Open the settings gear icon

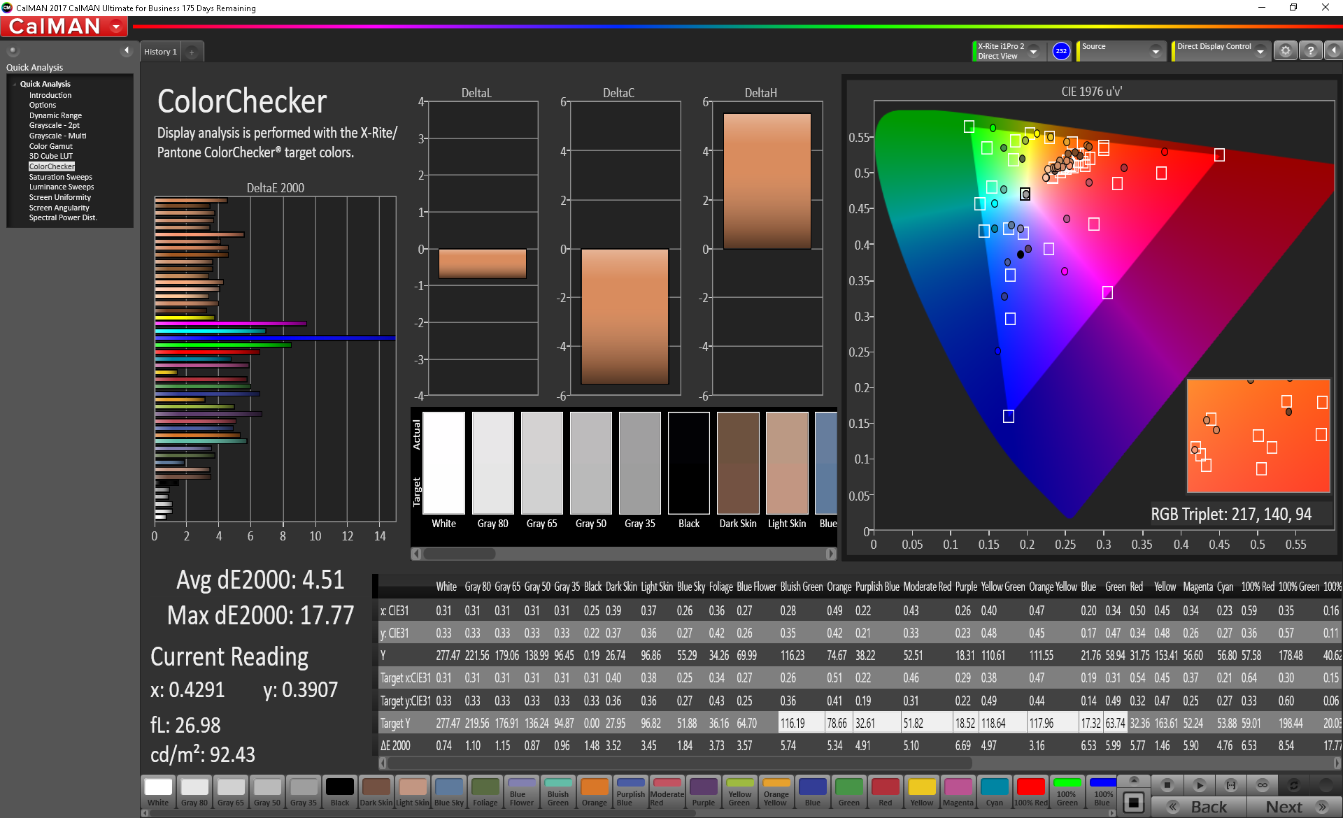pos(1285,51)
